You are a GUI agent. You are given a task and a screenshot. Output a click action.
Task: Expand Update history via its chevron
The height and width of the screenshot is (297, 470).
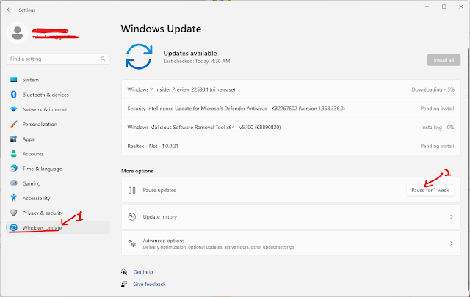[x=452, y=217]
